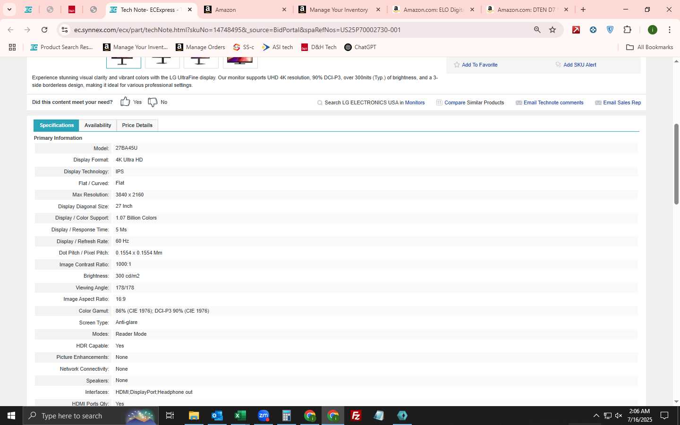
Task: Close the Manage Your Inventory tab
Action: [x=378, y=9]
